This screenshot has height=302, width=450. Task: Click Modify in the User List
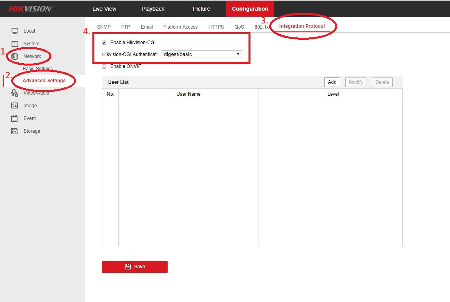click(x=356, y=82)
